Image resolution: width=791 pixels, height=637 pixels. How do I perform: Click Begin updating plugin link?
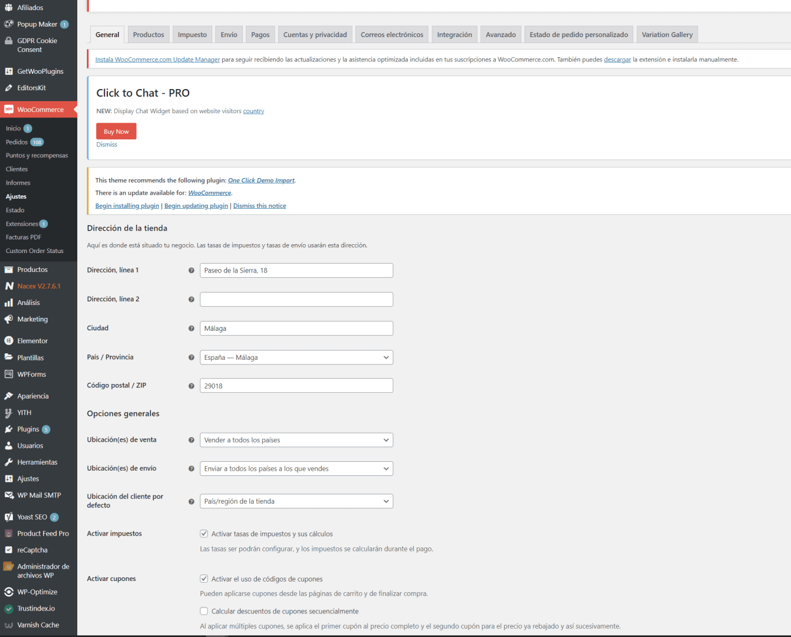coord(196,206)
